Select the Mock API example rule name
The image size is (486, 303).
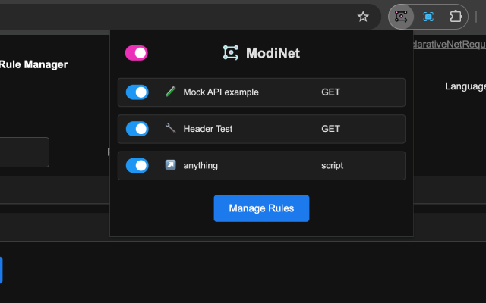coord(221,92)
